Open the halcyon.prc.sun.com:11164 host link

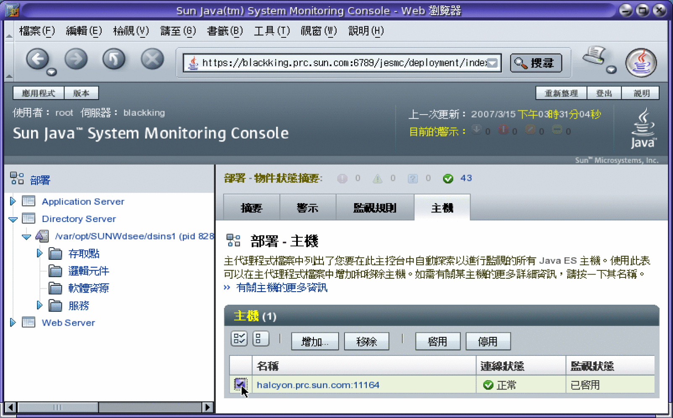coord(318,385)
